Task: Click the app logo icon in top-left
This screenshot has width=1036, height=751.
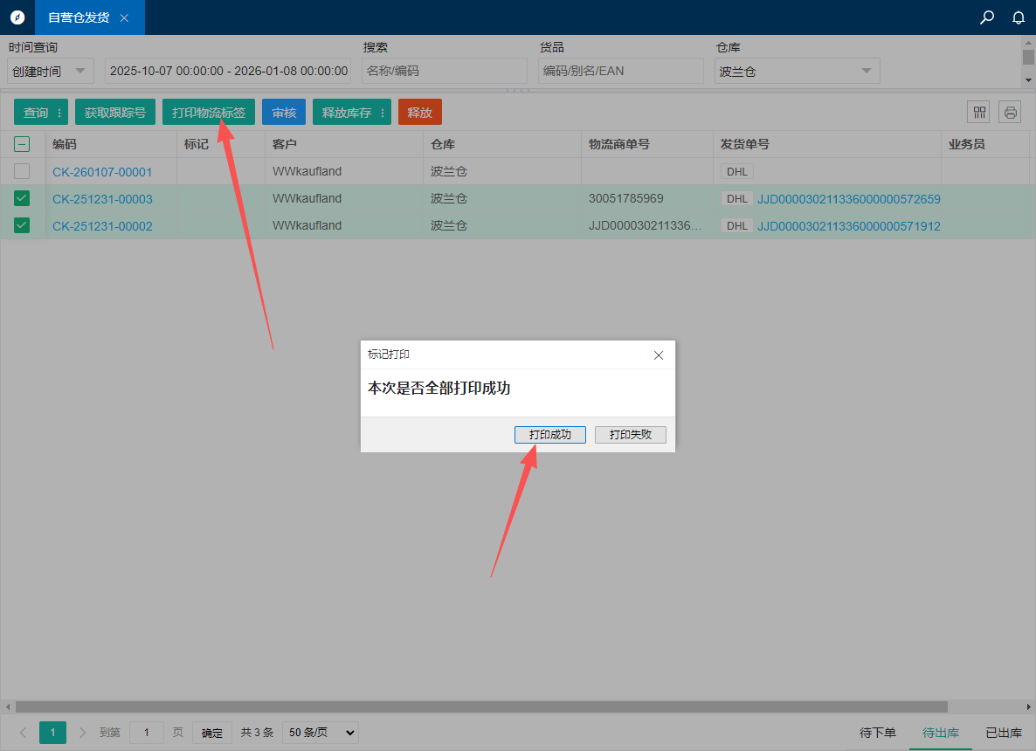Action: [x=17, y=17]
